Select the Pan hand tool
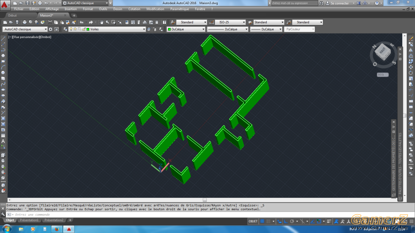 [102, 22]
